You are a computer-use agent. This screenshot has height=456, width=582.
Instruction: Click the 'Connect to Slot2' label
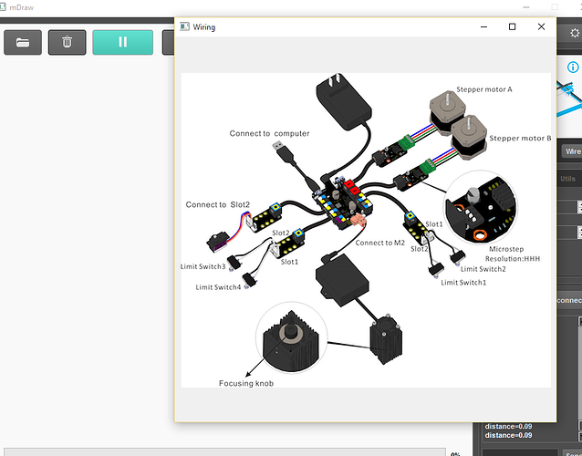tap(217, 205)
